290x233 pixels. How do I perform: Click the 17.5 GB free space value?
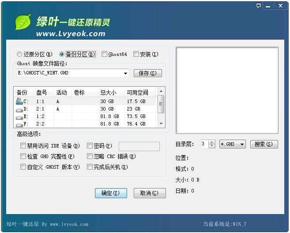[136, 101]
